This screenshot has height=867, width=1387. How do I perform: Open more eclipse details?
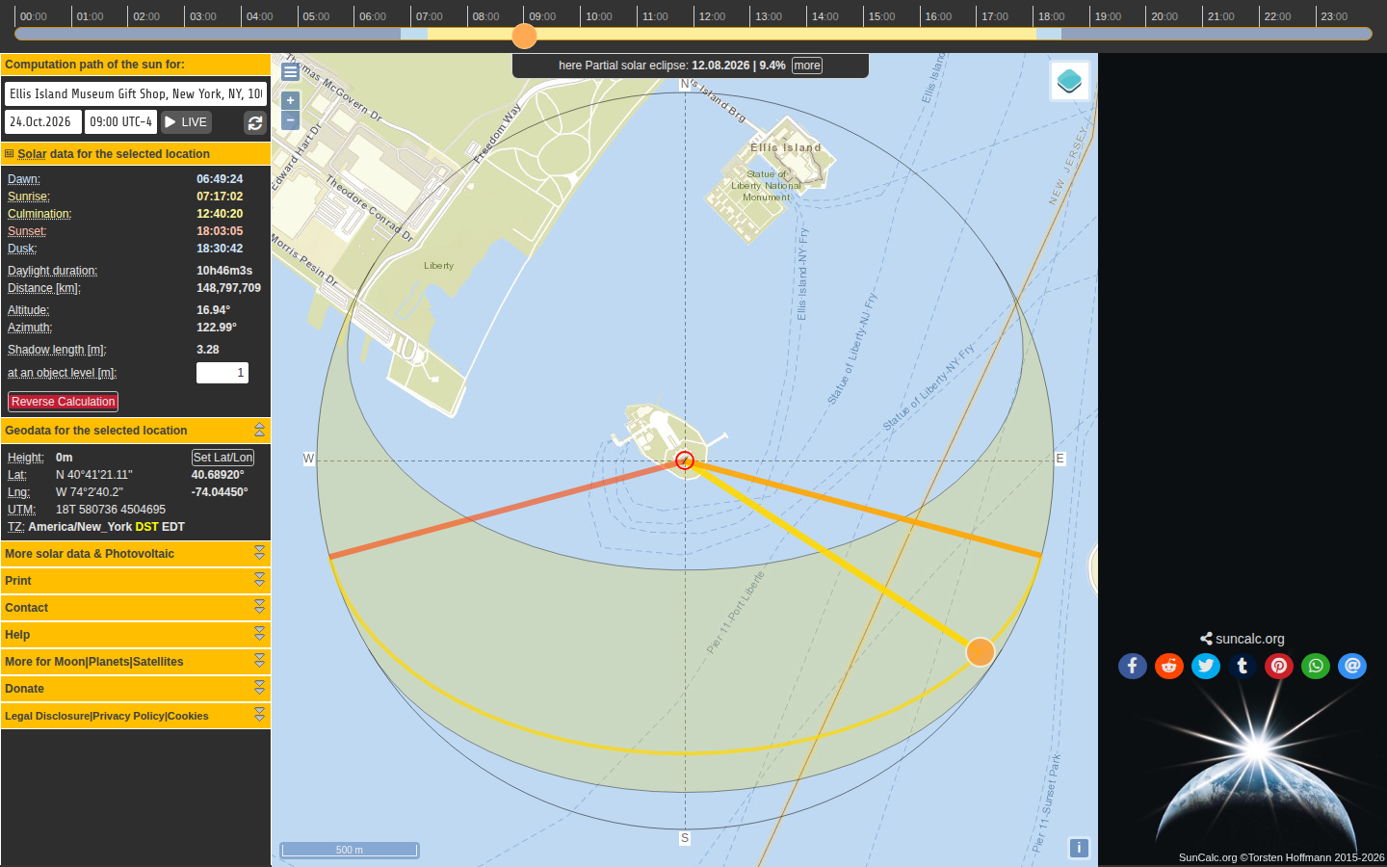tap(807, 66)
